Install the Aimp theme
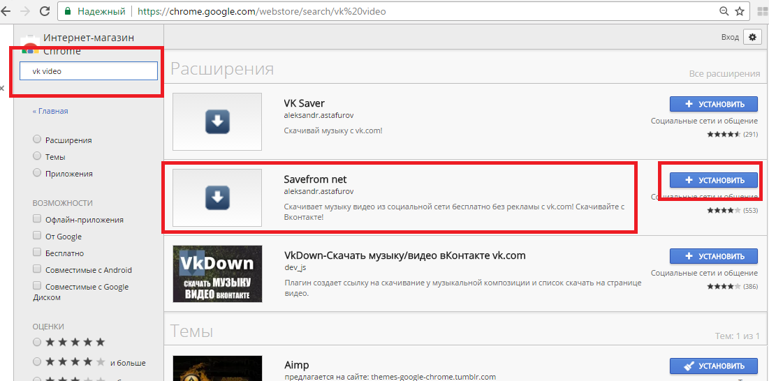This screenshot has width=769, height=381. pyautogui.click(x=714, y=366)
